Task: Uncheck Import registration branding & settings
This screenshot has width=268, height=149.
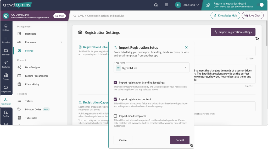Action: point(115,82)
